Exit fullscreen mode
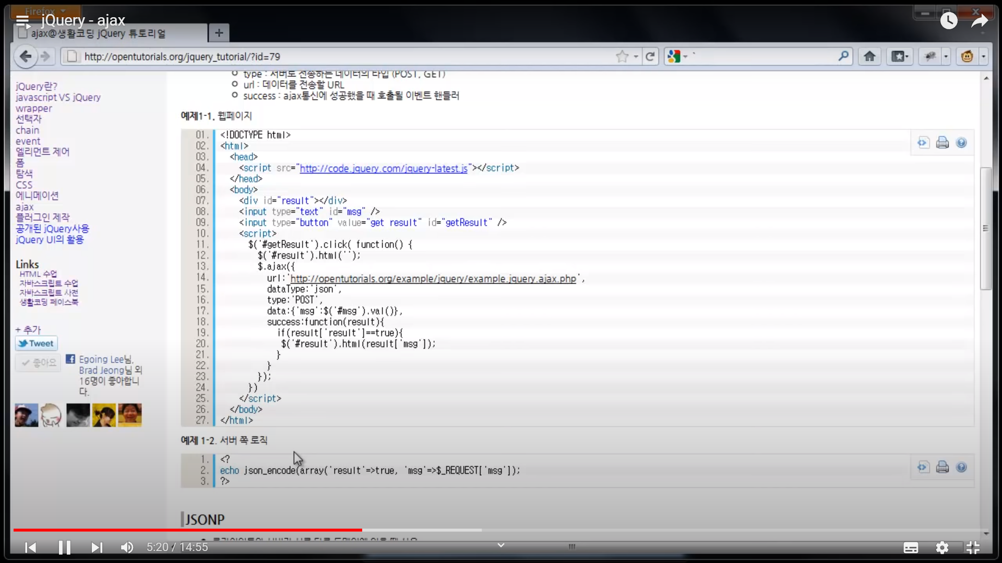Viewport: 1002px width, 563px height. [x=973, y=547]
